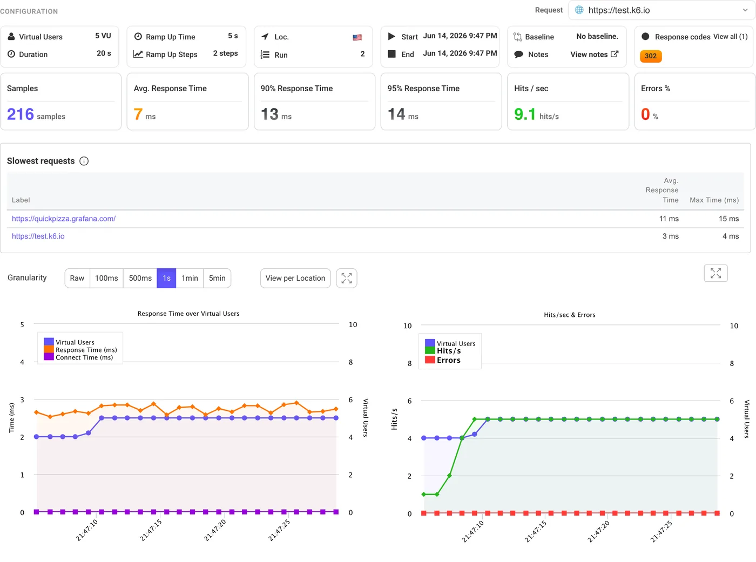756x562 pixels.
Task: Click the Duration clock icon
Action: point(11,54)
